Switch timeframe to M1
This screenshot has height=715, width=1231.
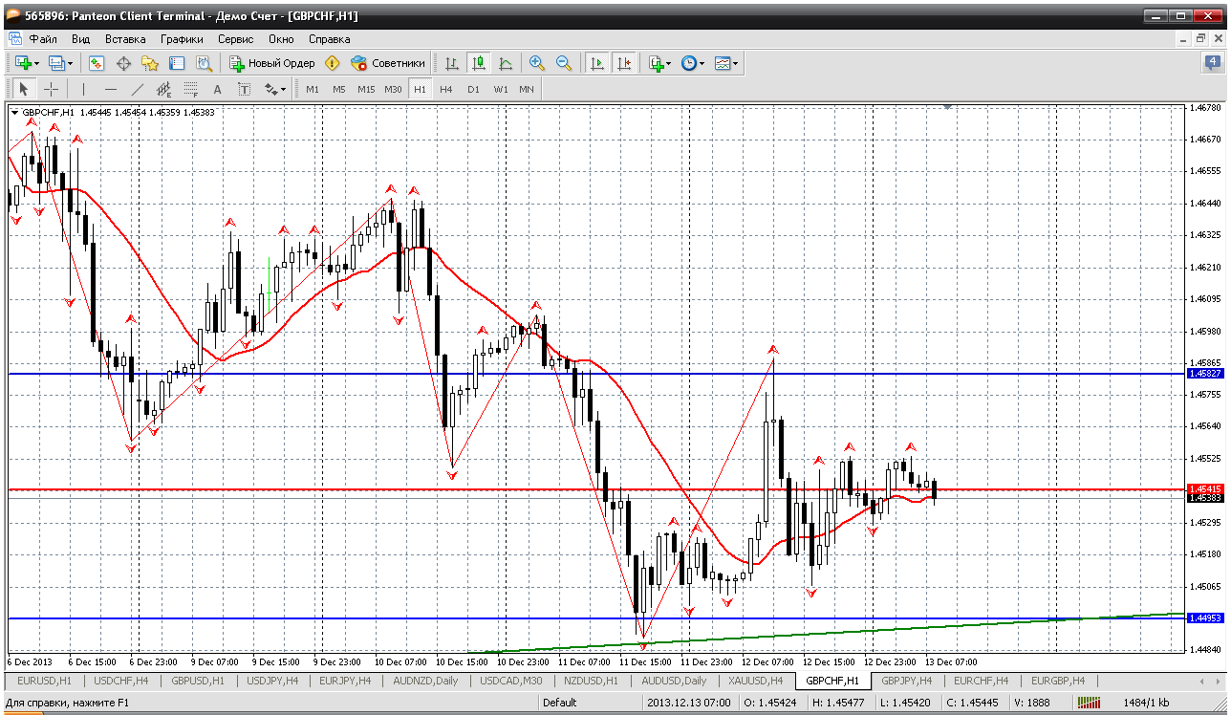pos(313,89)
